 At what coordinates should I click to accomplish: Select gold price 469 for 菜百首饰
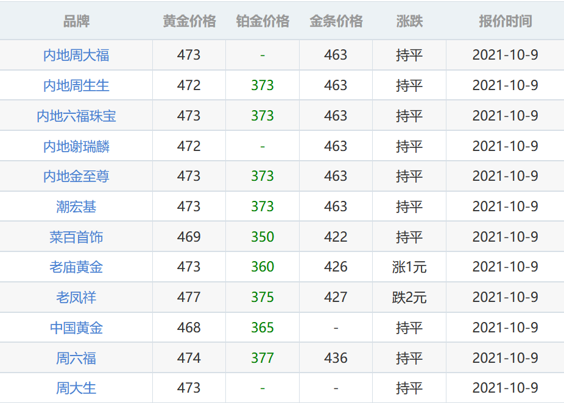pos(189,237)
